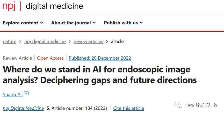Expand the About the journal chevron
The image size is (224, 114).
[94, 23]
